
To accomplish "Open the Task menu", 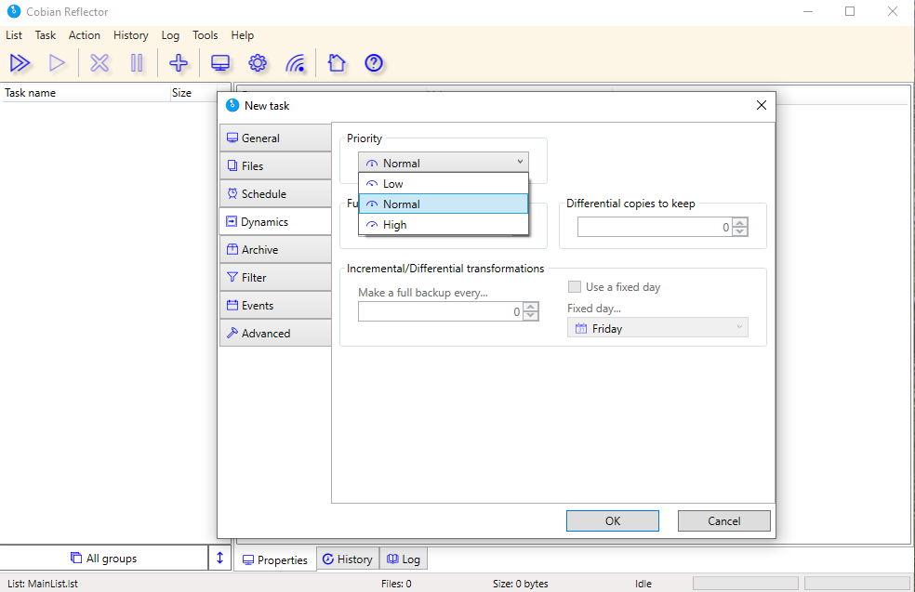I will coord(45,35).
